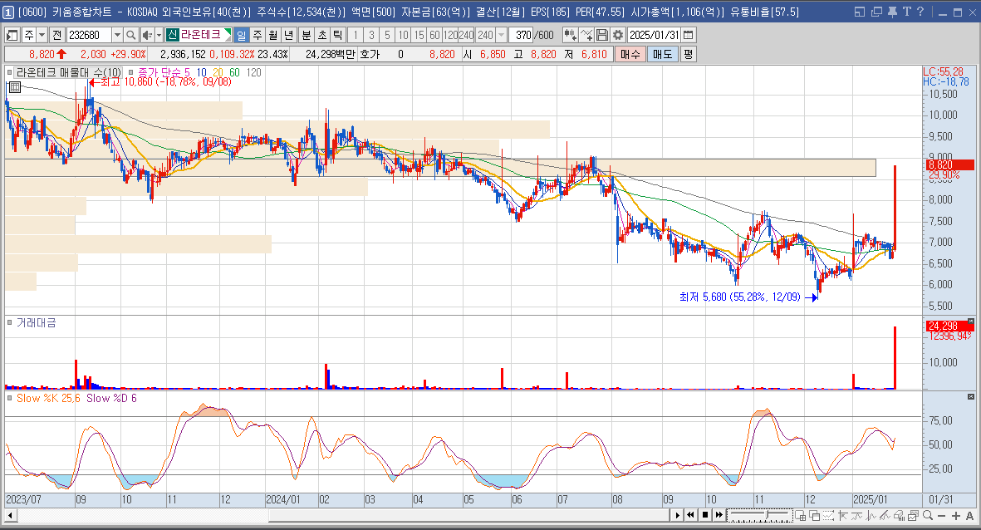This screenshot has height=530, width=981.
Task: Click the rewind replay button
Action: (x=690, y=516)
